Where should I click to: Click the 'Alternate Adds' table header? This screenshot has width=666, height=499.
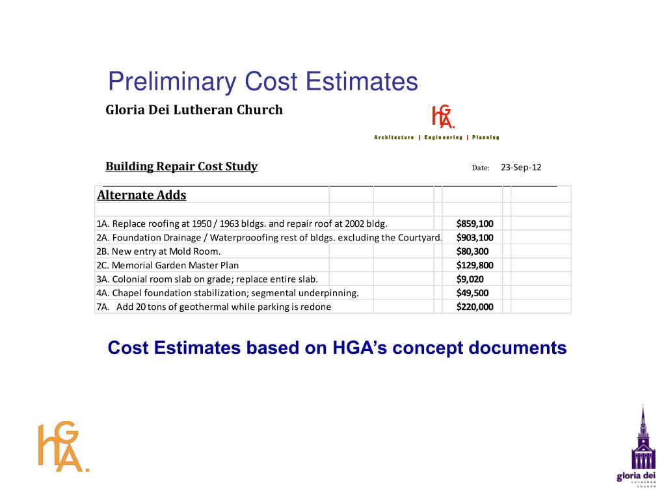coord(141,195)
